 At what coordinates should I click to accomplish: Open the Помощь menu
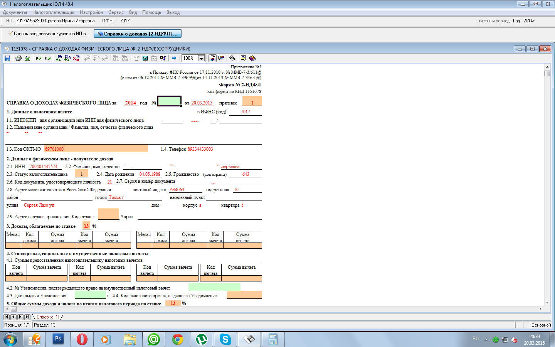point(151,12)
